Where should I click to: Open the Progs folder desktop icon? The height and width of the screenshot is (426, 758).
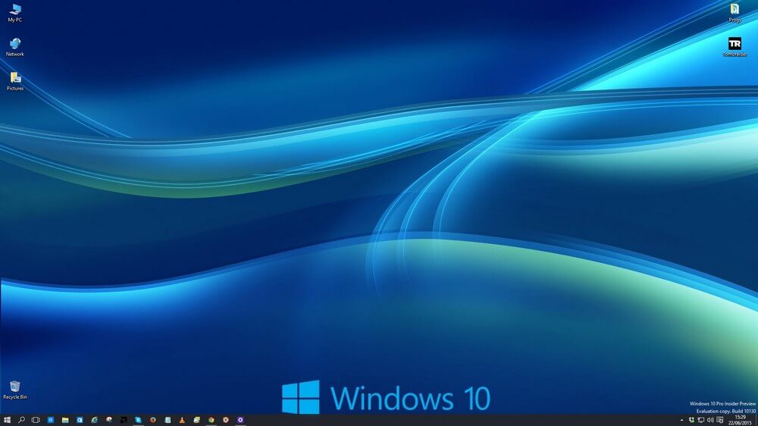coord(735,13)
